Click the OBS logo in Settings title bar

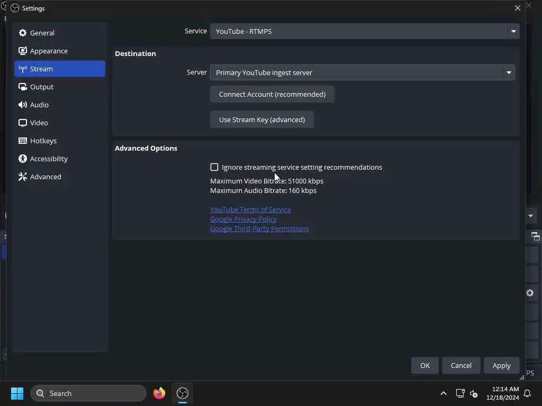pyautogui.click(x=15, y=8)
